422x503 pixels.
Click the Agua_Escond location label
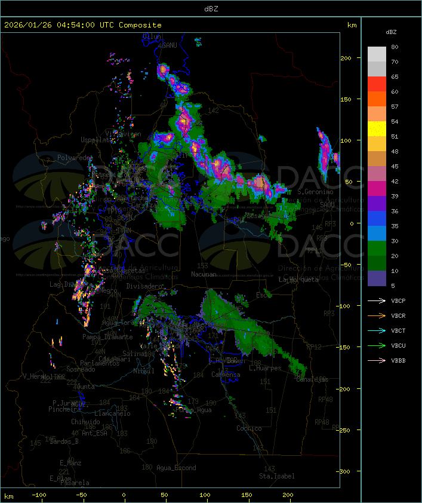[175, 468]
